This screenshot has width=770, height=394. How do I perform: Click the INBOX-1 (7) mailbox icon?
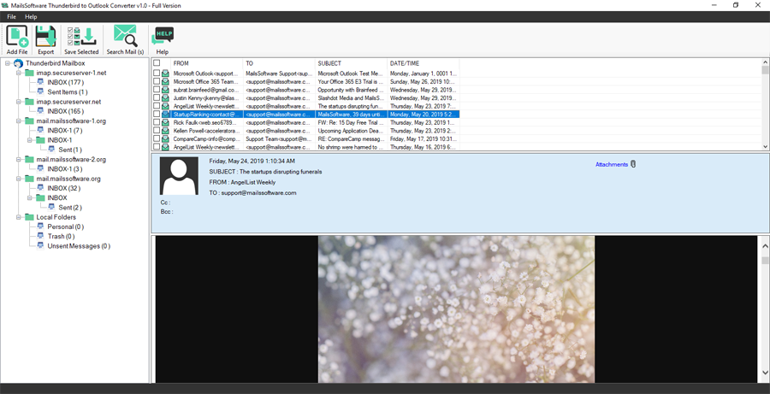[x=41, y=131]
